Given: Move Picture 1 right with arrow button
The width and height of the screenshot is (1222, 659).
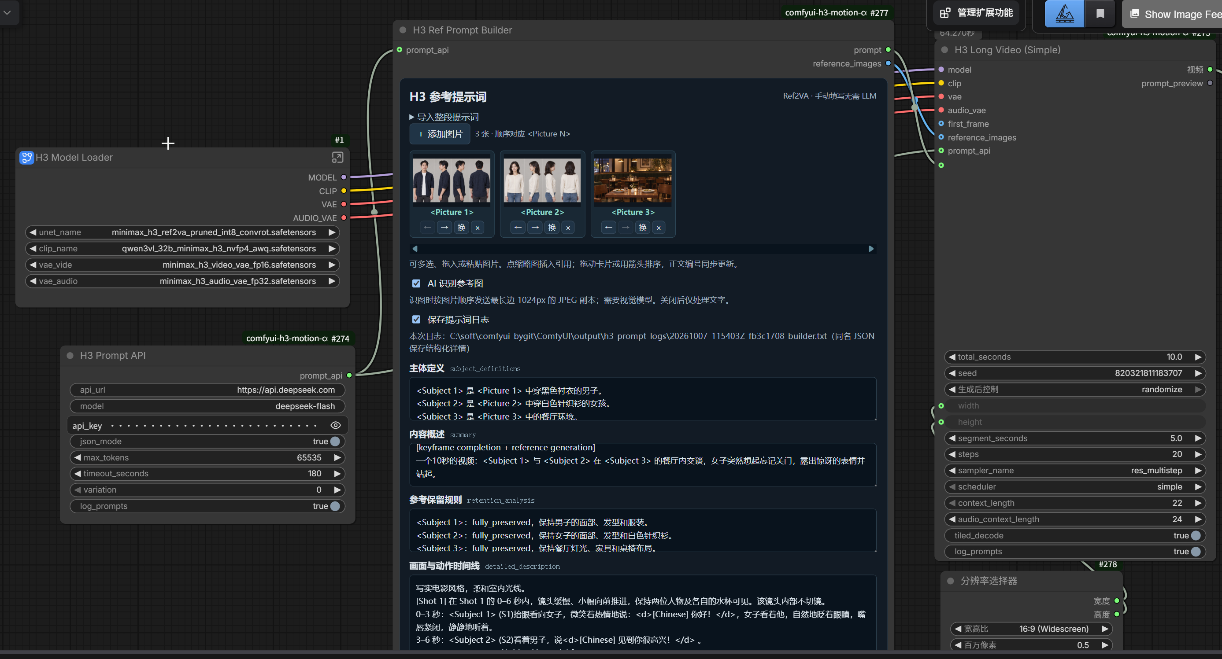Looking at the screenshot, I should pos(444,228).
